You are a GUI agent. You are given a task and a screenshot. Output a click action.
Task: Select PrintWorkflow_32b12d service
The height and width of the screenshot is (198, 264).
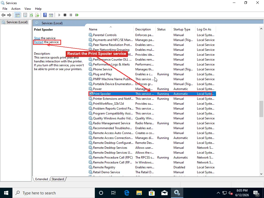(x=152, y=104)
